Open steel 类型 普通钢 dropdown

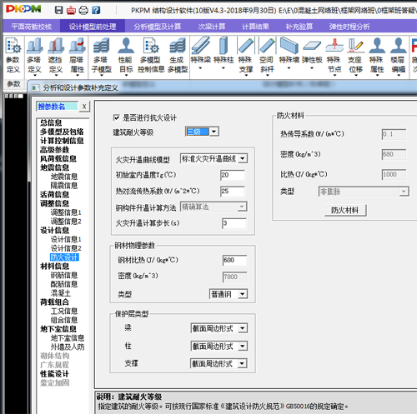pos(243,294)
